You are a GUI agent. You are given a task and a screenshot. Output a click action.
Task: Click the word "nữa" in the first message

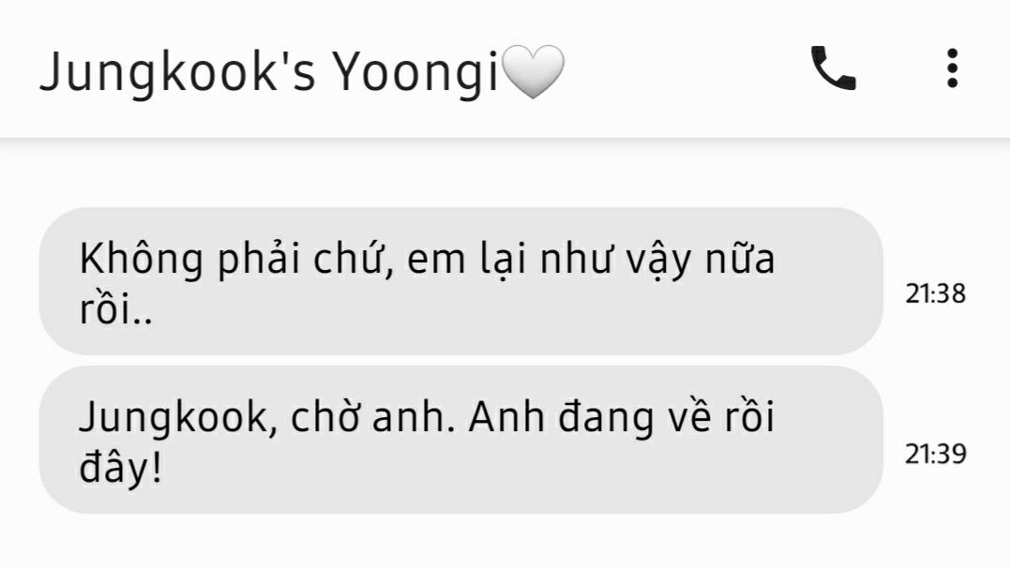click(740, 259)
